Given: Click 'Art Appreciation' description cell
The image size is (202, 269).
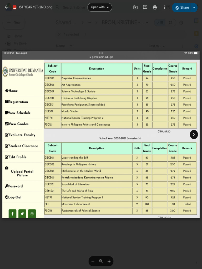Looking at the screenshot, I should [x=97, y=85].
